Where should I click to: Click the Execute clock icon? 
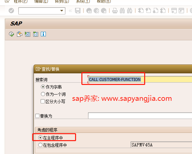[12, 34]
